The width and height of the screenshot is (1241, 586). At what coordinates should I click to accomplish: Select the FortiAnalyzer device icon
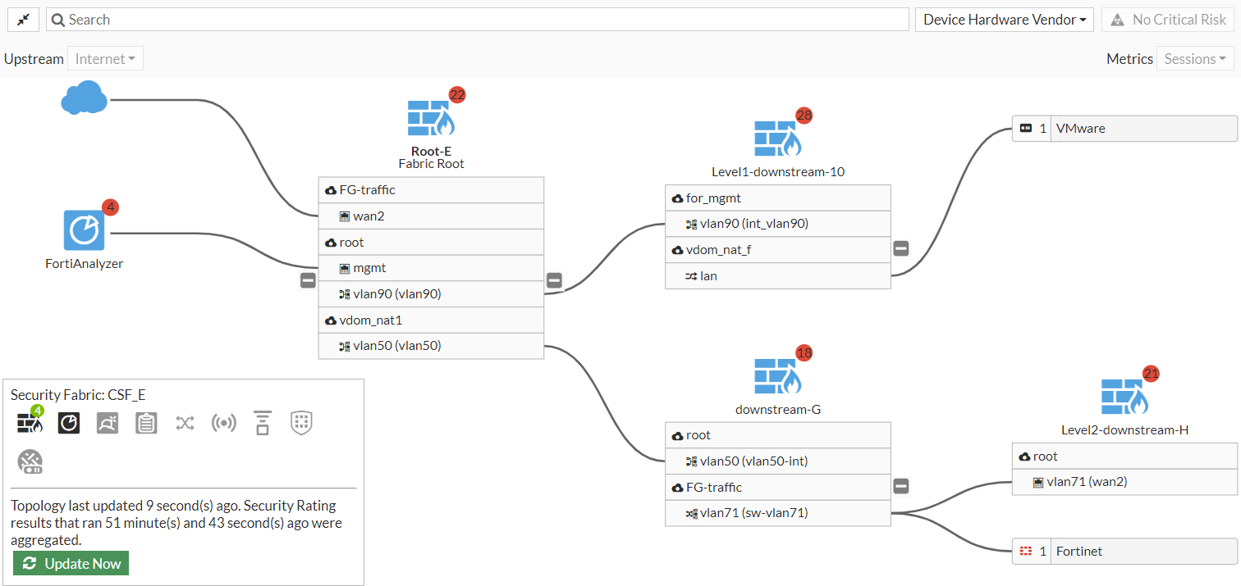click(x=84, y=230)
